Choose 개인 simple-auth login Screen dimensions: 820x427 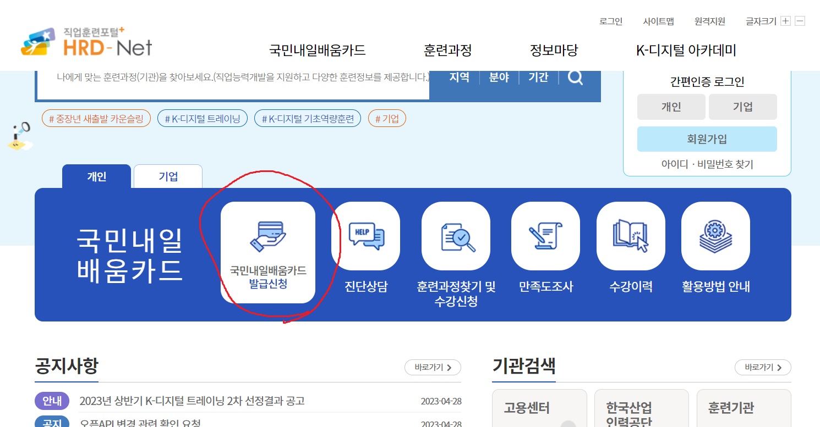671,107
